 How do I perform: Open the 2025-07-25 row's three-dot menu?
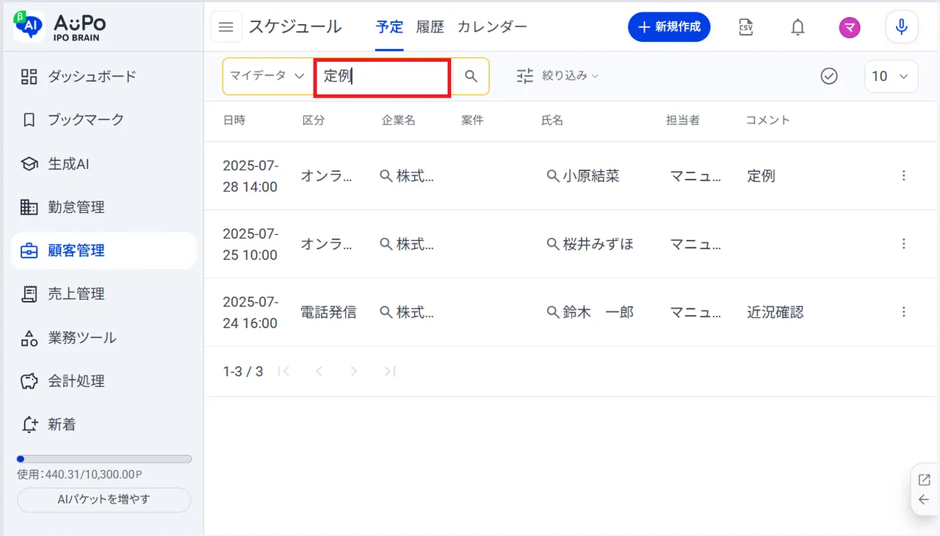coord(904,244)
